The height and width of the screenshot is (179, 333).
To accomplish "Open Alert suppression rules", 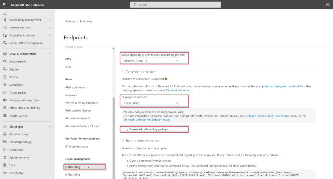I will (x=75, y=87).
